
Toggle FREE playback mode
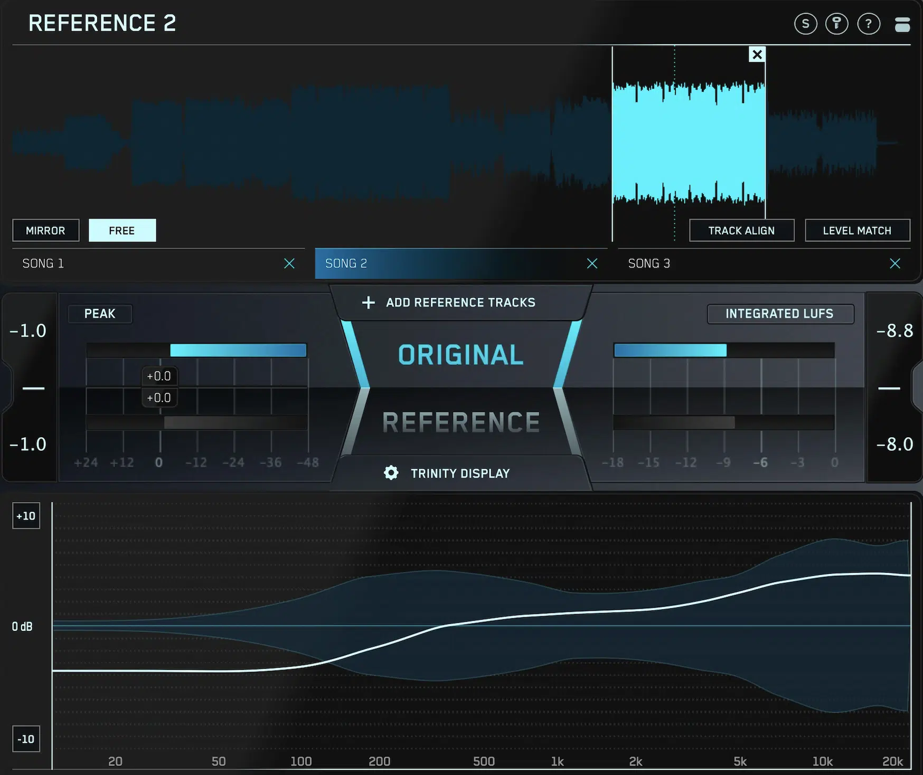[x=122, y=231]
